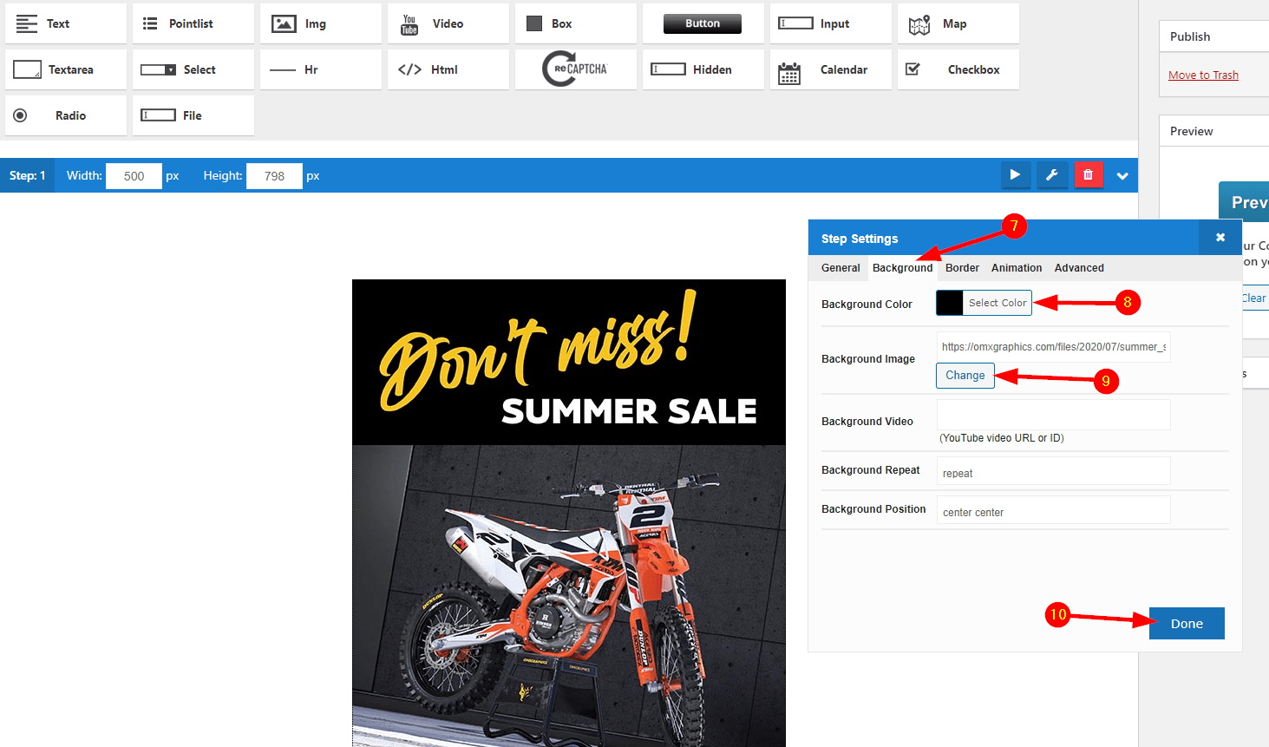
Task: Click the Background Video URL field
Action: [1053, 415]
